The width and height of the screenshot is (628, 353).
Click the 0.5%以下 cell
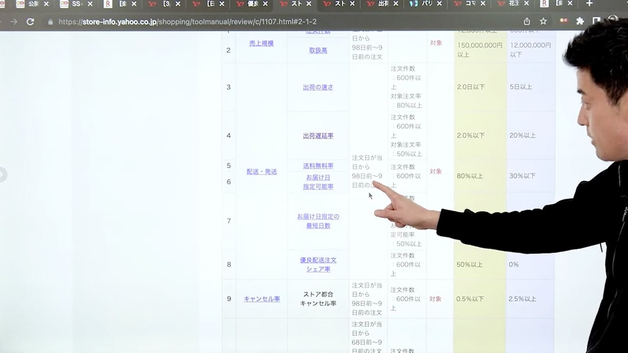[x=471, y=299]
